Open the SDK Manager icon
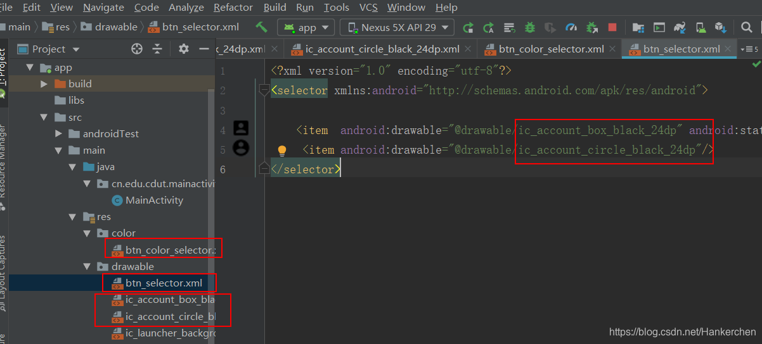The image size is (762, 344). coord(720,27)
